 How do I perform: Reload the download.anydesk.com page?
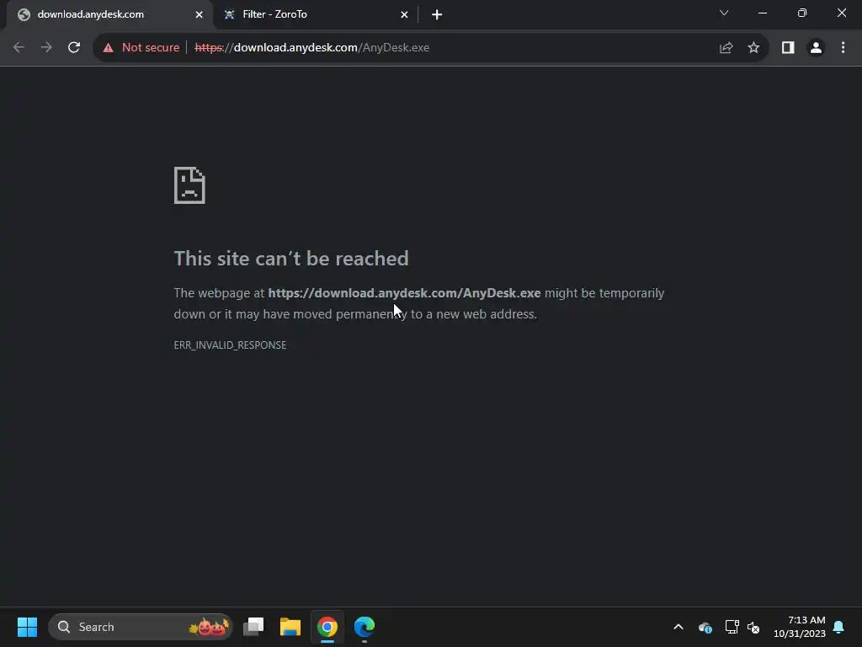(x=74, y=47)
